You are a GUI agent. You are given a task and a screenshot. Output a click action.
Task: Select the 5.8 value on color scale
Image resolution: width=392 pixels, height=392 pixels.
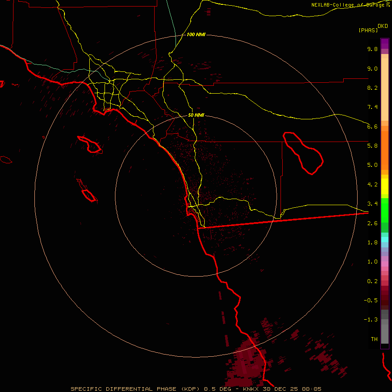[372, 146]
